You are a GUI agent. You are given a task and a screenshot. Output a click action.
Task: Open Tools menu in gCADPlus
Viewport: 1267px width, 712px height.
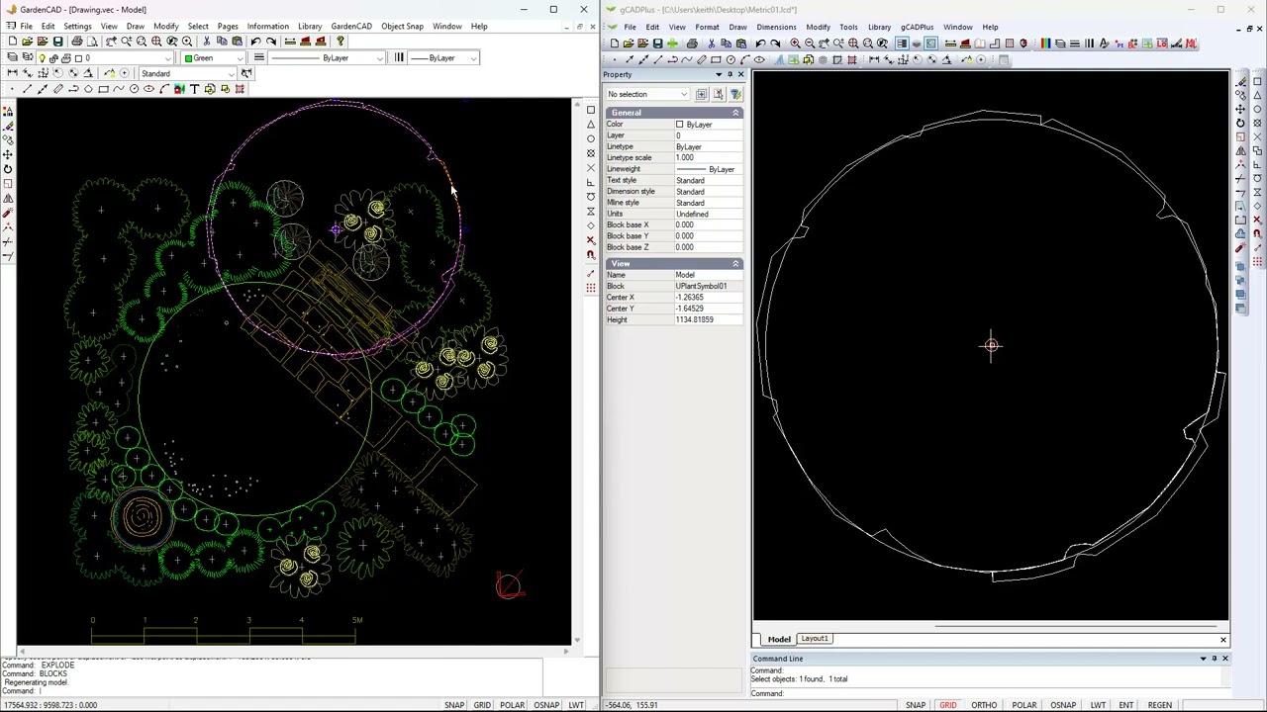pos(848,27)
